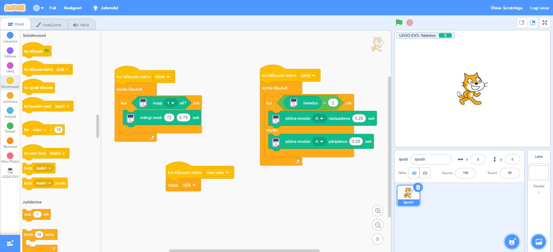553x252 pixels.
Task: Click the 'oota 1 sek' block
Action: click(x=36, y=214)
